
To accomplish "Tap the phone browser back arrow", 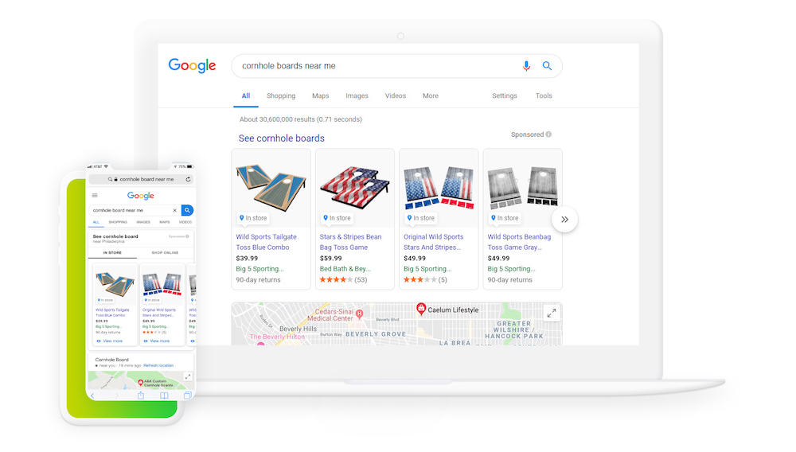I will pos(92,395).
